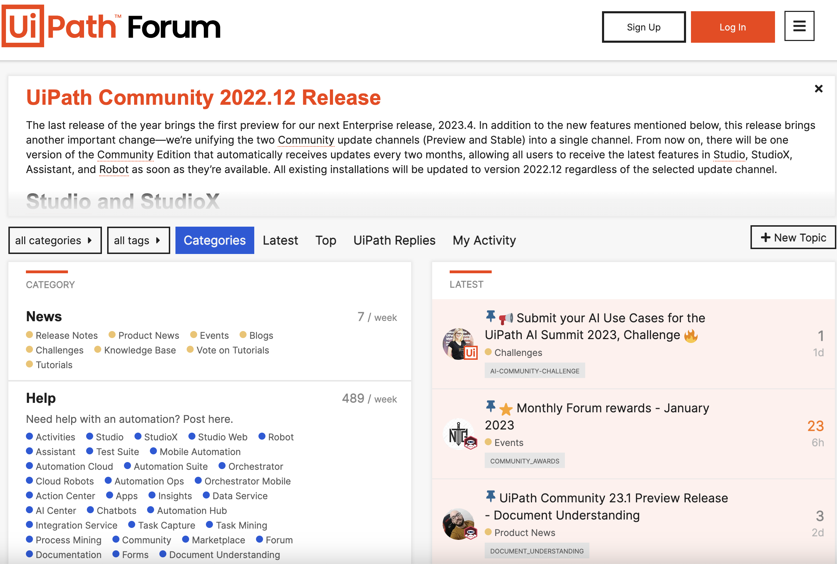This screenshot has width=837, height=564.
Task: Click the UiPath Forum logo
Action: (x=111, y=27)
